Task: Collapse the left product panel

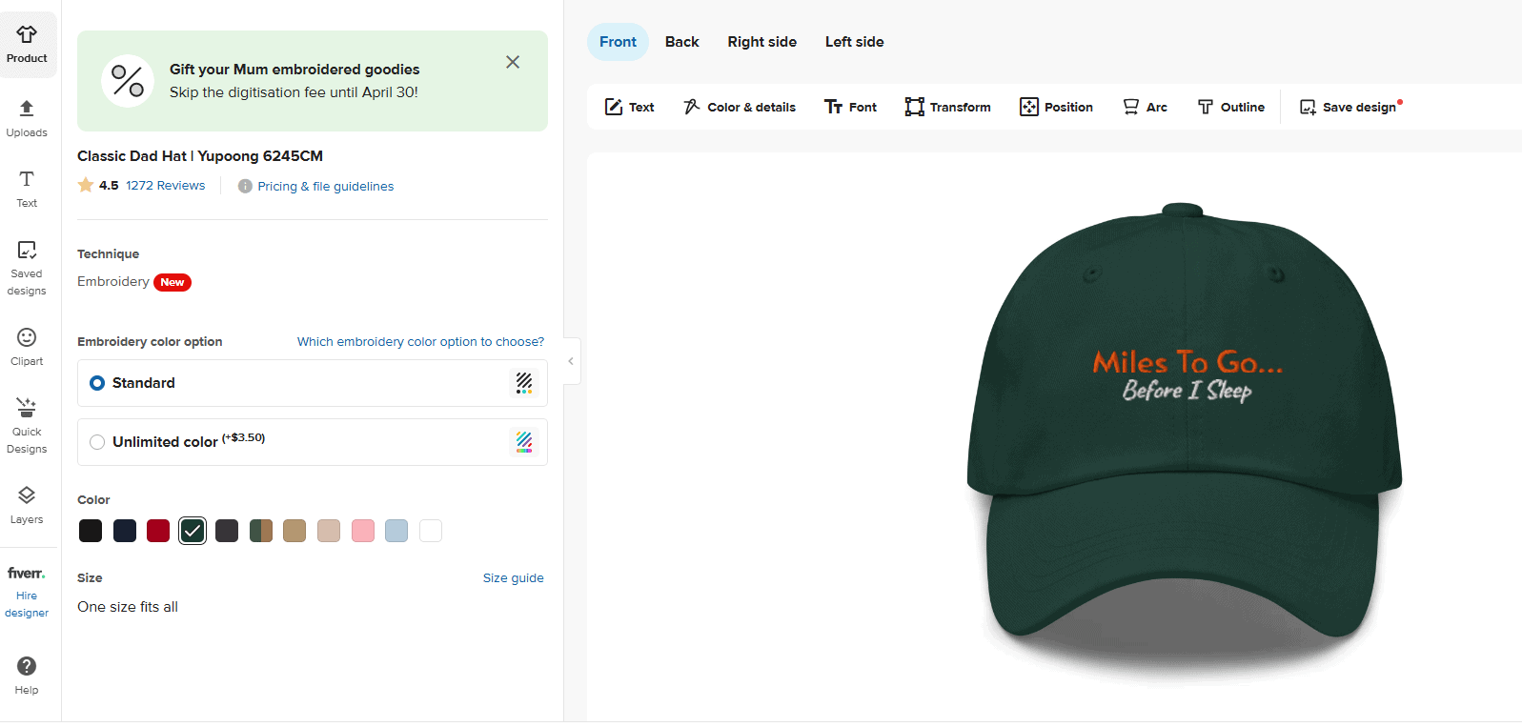Action: tap(571, 361)
